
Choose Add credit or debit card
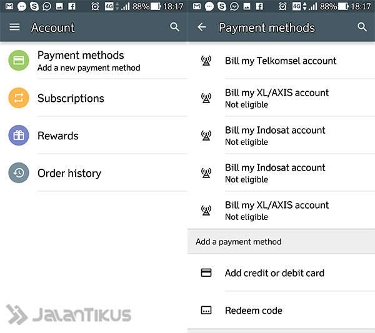click(x=281, y=273)
